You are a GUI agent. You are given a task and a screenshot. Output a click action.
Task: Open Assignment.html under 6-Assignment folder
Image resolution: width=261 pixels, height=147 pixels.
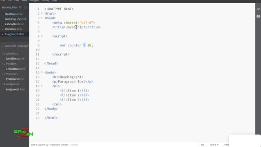[x=15, y=89]
